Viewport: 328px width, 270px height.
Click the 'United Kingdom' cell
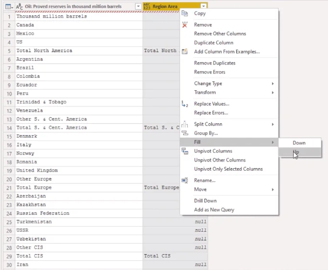click(78, 171)
